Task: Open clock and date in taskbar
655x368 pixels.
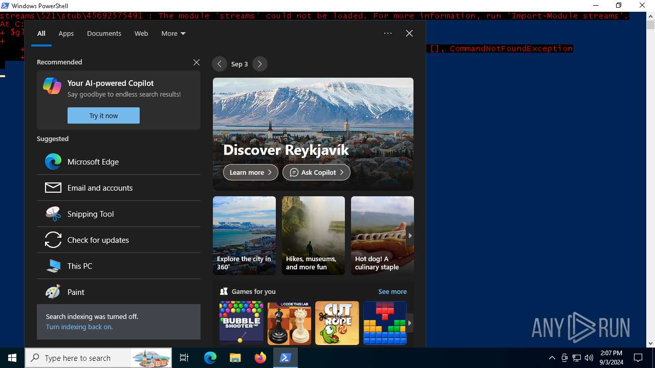Action: [611, 358]
